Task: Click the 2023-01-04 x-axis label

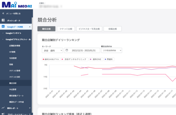Action: click(x=77, y=94)
